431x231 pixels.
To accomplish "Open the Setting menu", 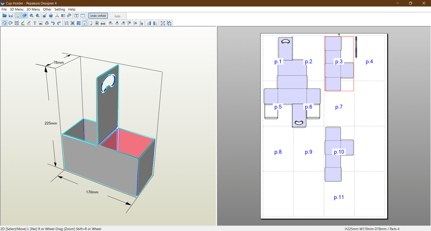I will 60,9.
